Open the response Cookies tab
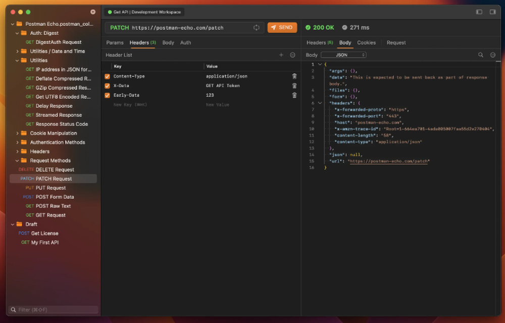505x323 pixels. click(366, 43)
